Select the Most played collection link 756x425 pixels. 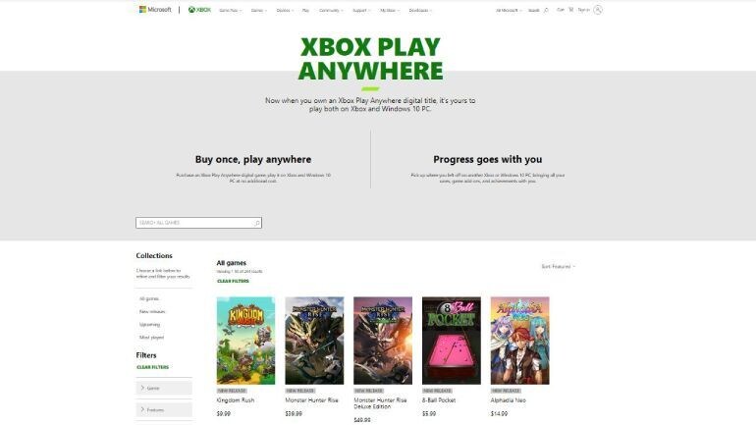pos(151,338)
